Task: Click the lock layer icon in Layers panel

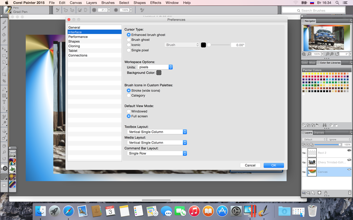Action: tap(326, 193)
